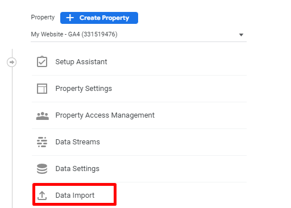
Task: Open Property Settings menu entry
Action: point(139,89)
